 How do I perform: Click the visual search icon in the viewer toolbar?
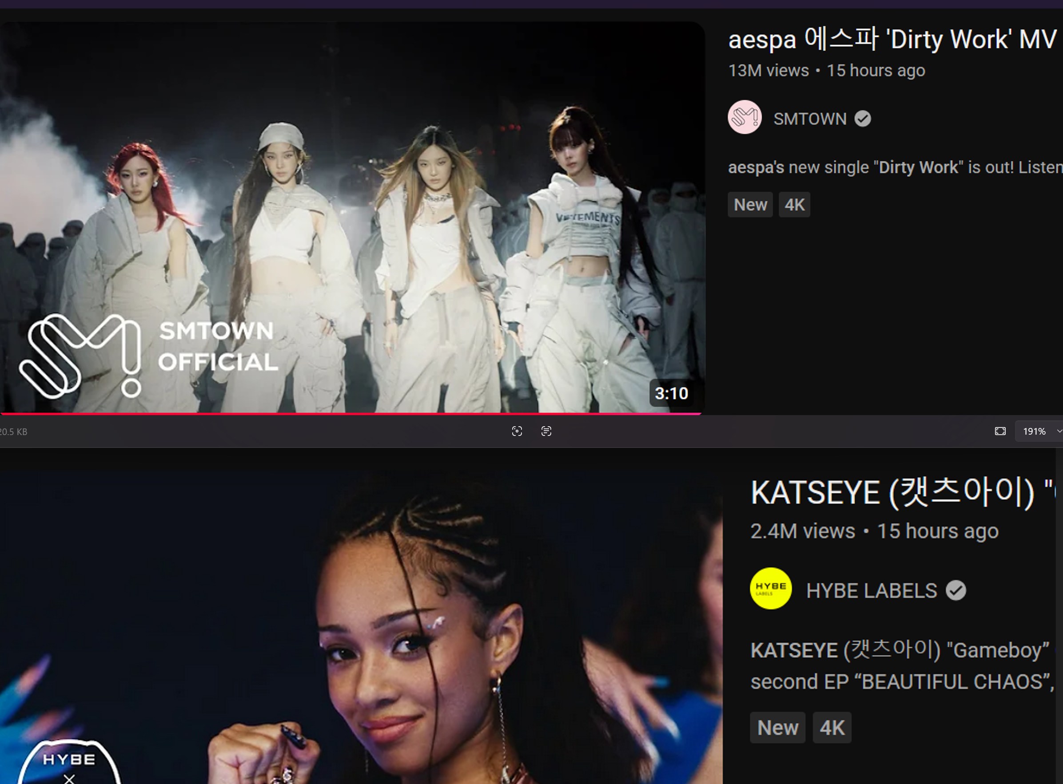517,431
